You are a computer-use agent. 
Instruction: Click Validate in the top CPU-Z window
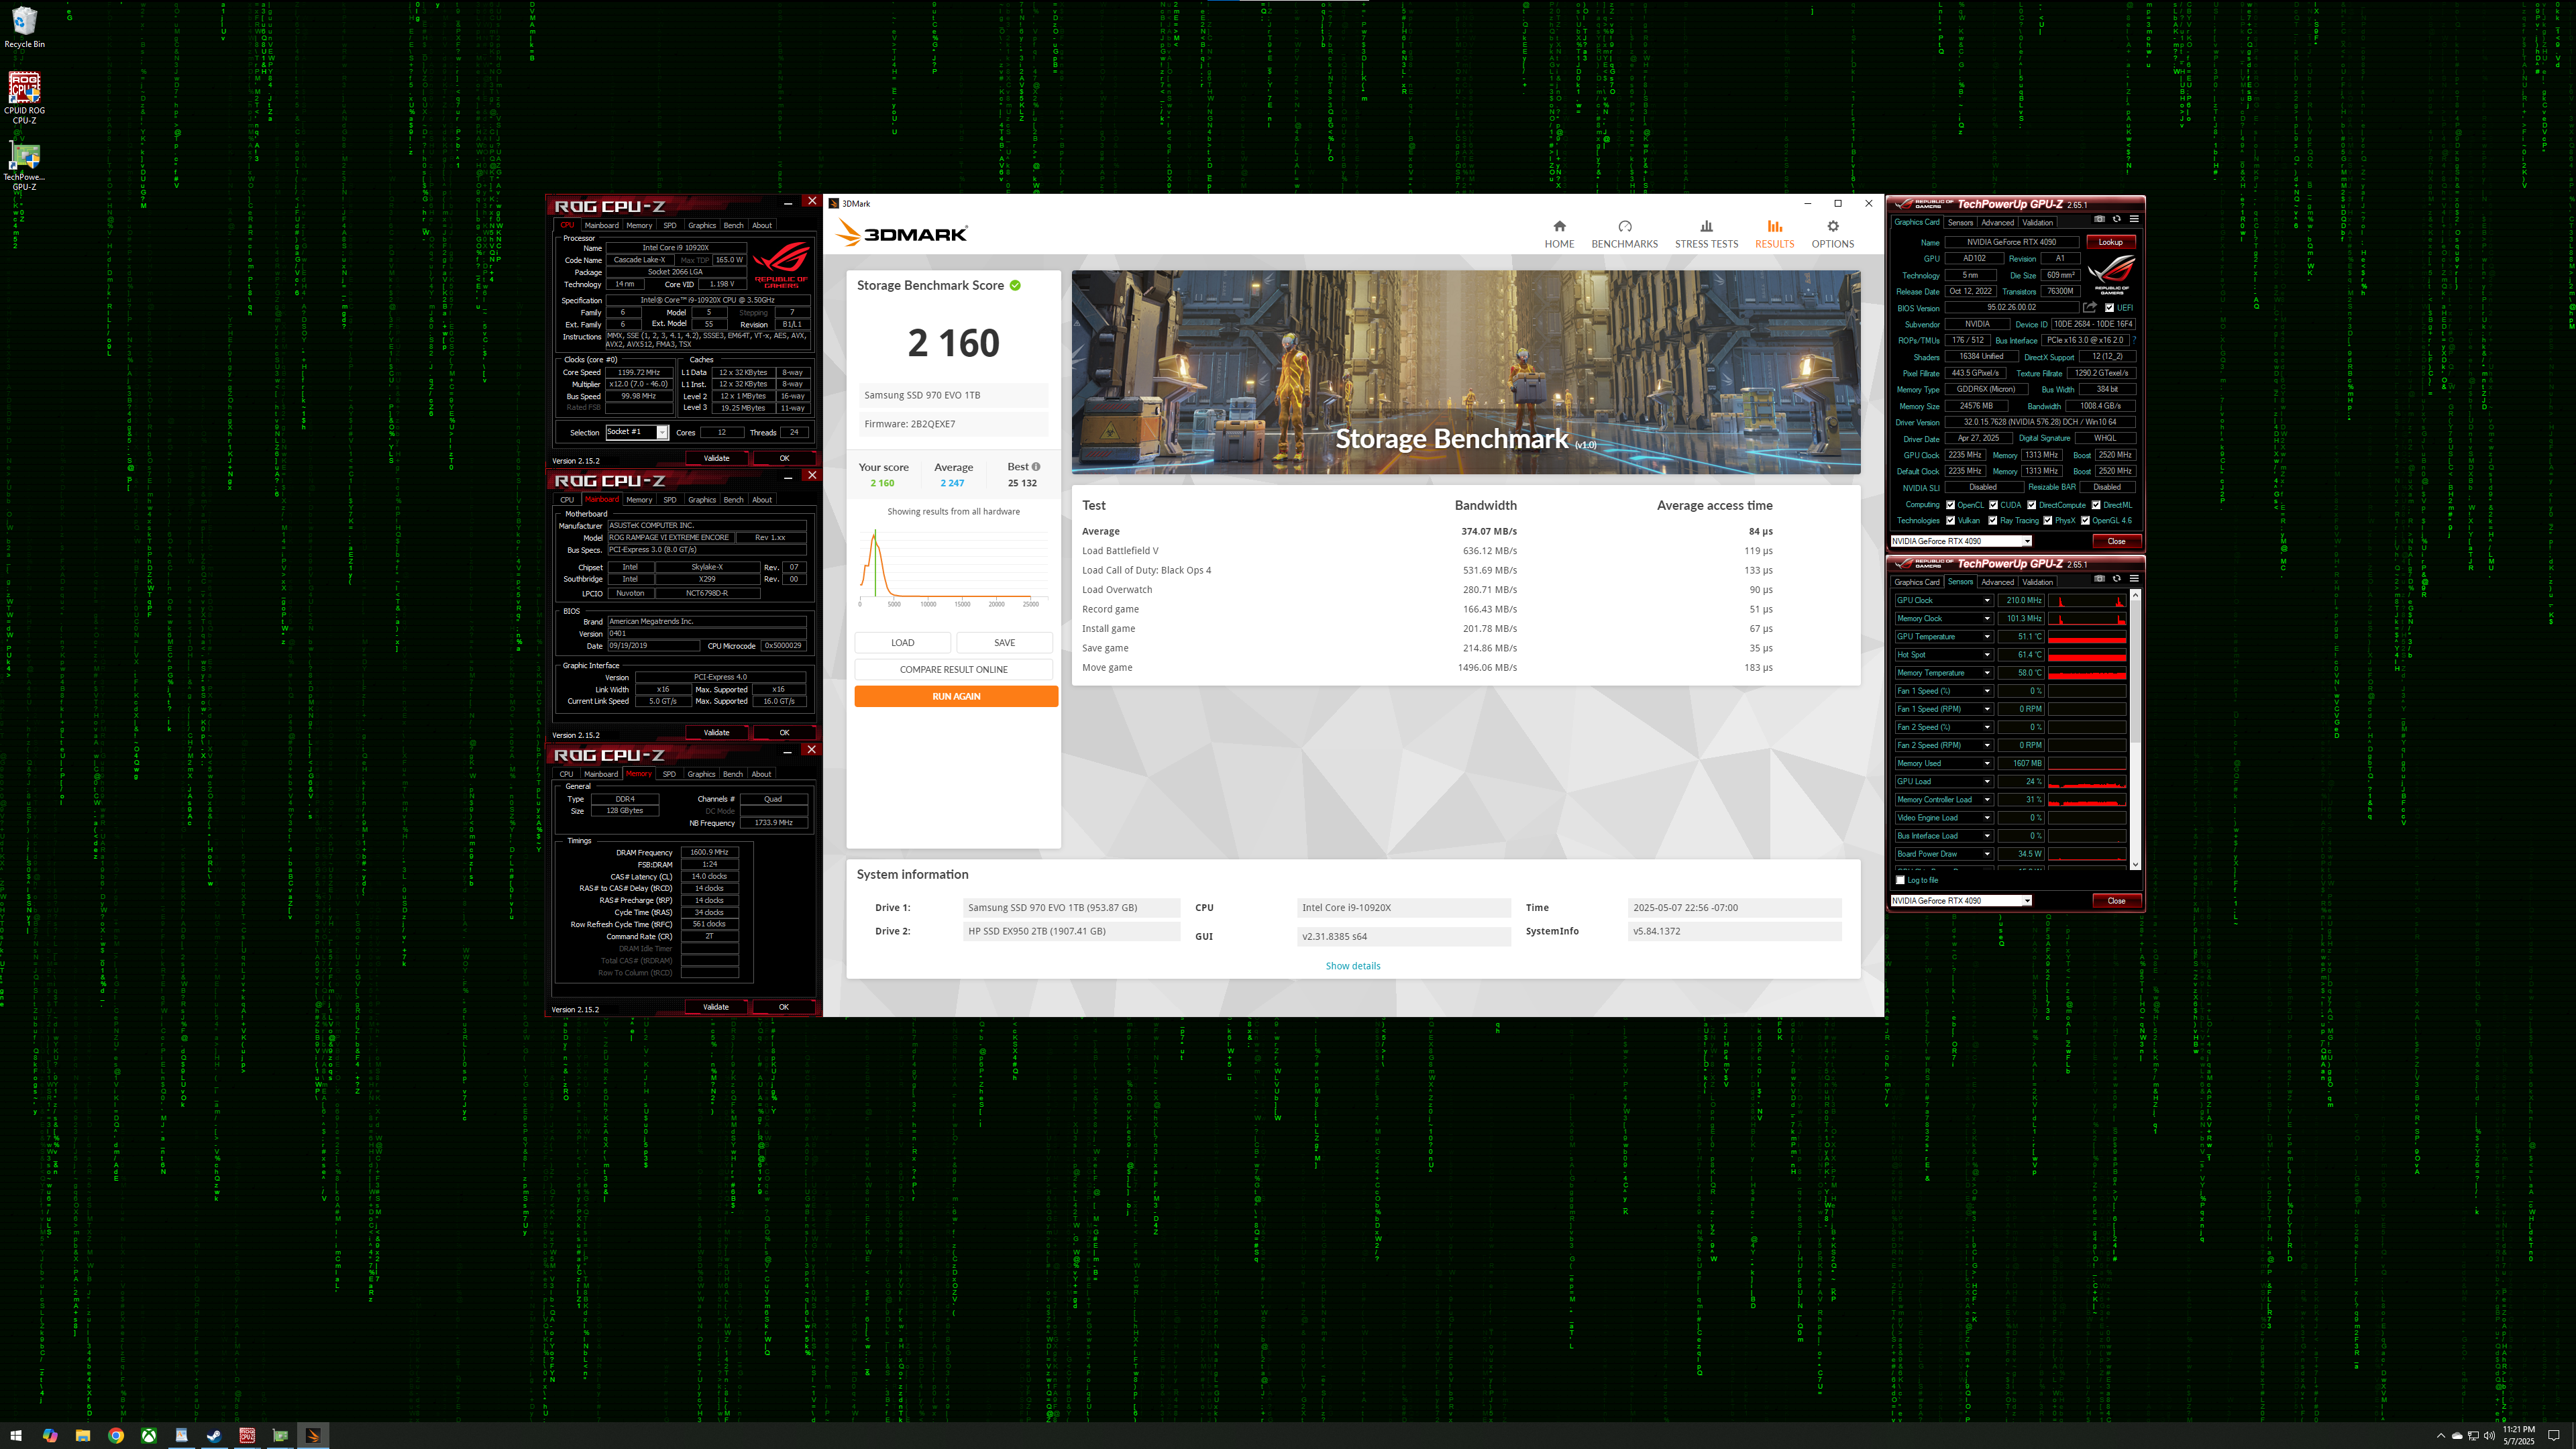tap(716, 458)
